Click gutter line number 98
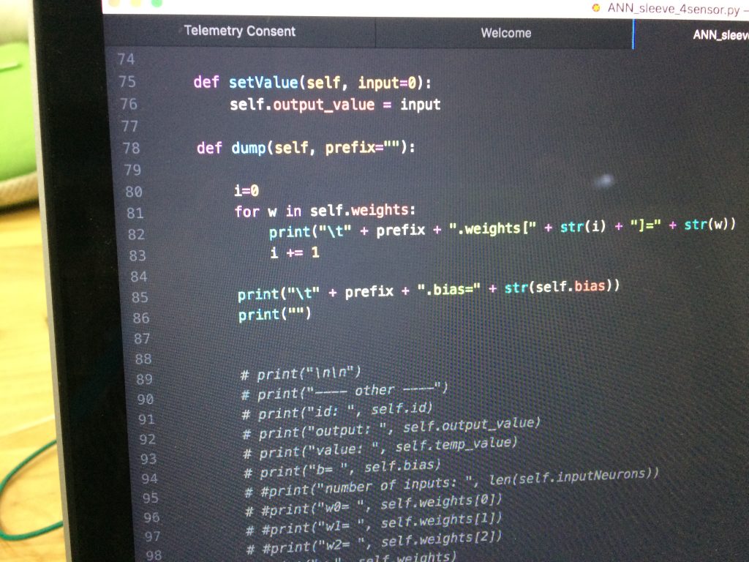The image size is (749, 562). pos(154,555)
